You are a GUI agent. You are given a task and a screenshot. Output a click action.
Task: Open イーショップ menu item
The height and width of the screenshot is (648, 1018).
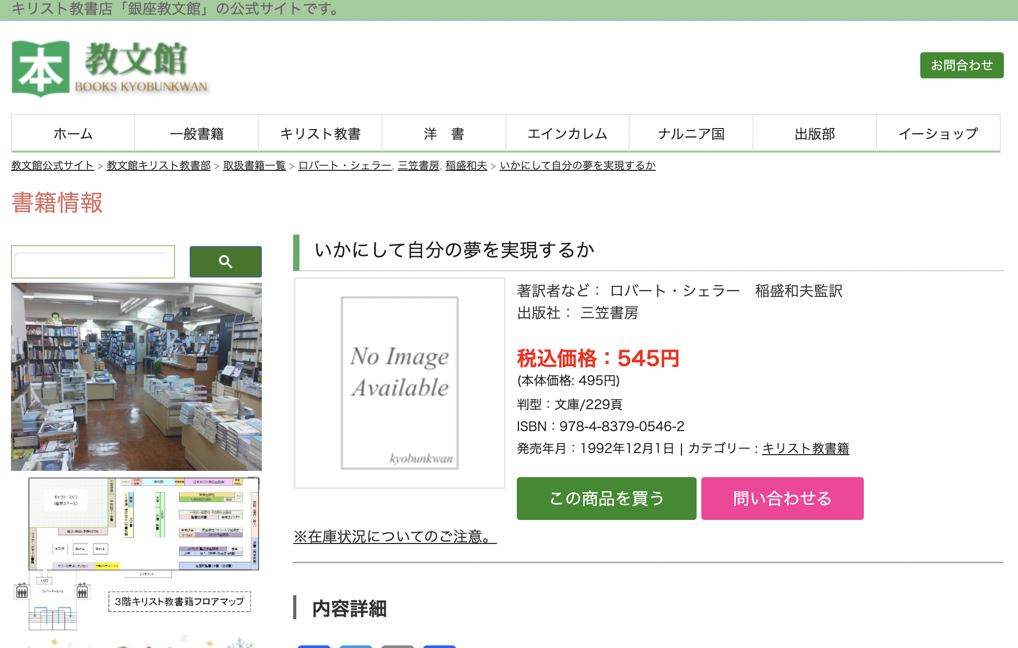click(938, 134)
